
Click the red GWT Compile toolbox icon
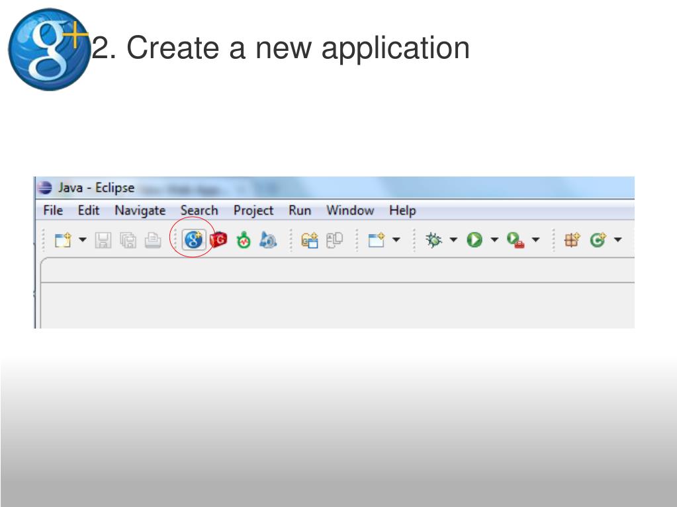[219, 240]
